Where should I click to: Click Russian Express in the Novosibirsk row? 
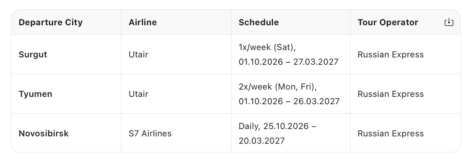pos(391,134)
